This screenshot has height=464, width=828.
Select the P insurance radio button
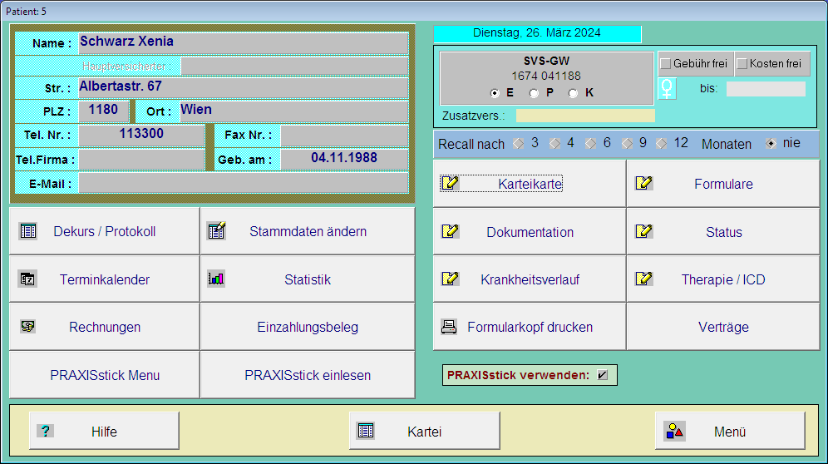(534, 93)
